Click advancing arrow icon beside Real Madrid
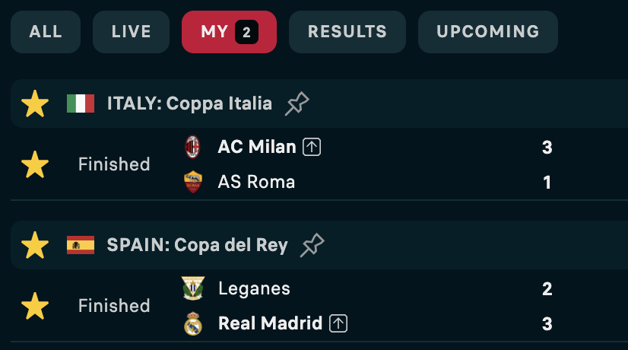This screenshot has height=350, width=628. point(338,323)
